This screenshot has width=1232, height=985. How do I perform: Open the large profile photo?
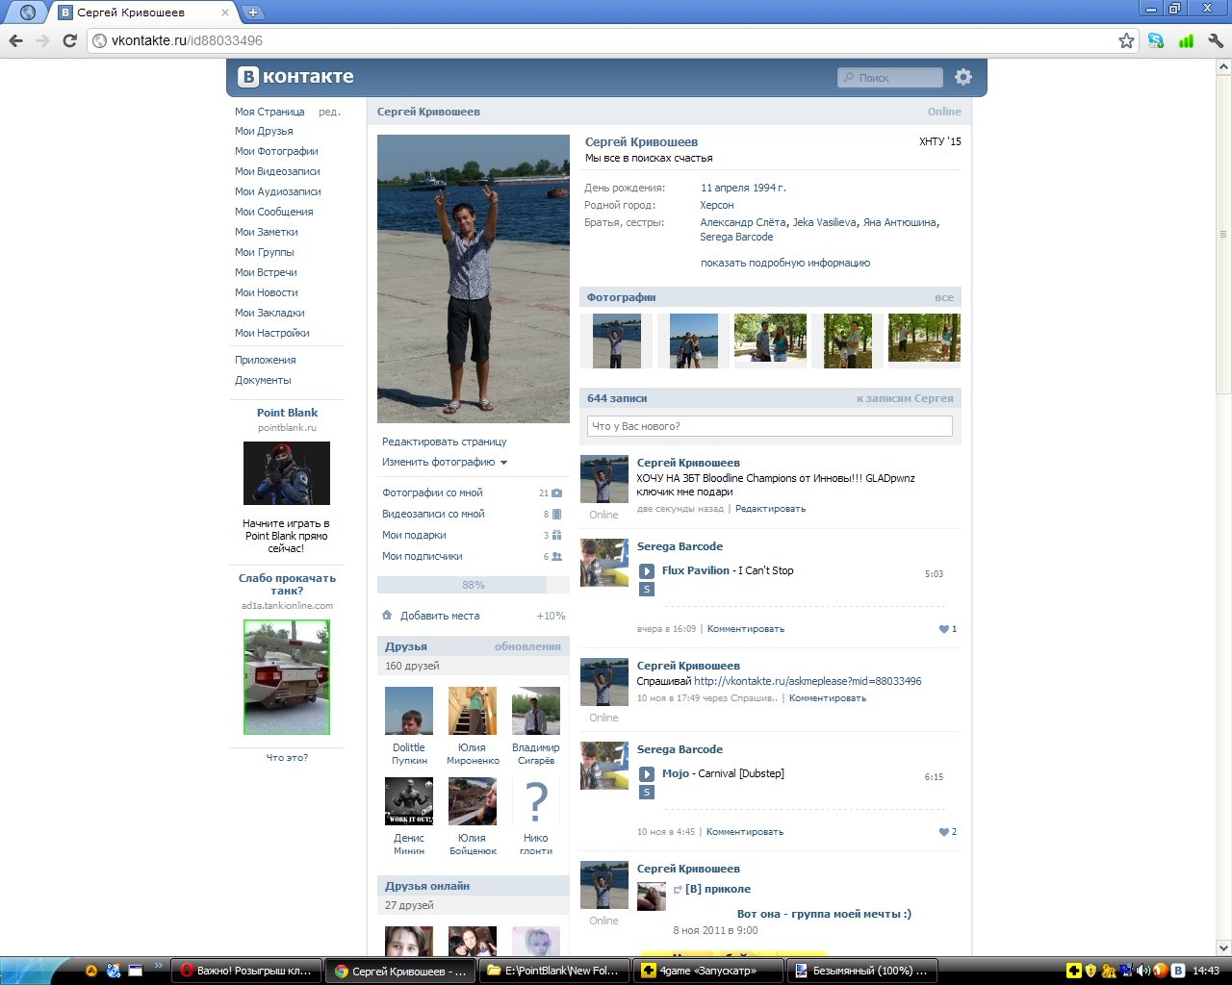(x=474, y=279)
